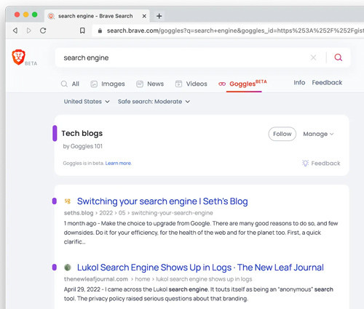Click the Follow button

click(x=282, y=134)
